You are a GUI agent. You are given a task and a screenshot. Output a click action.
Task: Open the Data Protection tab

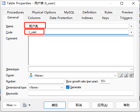click(61, 18)
